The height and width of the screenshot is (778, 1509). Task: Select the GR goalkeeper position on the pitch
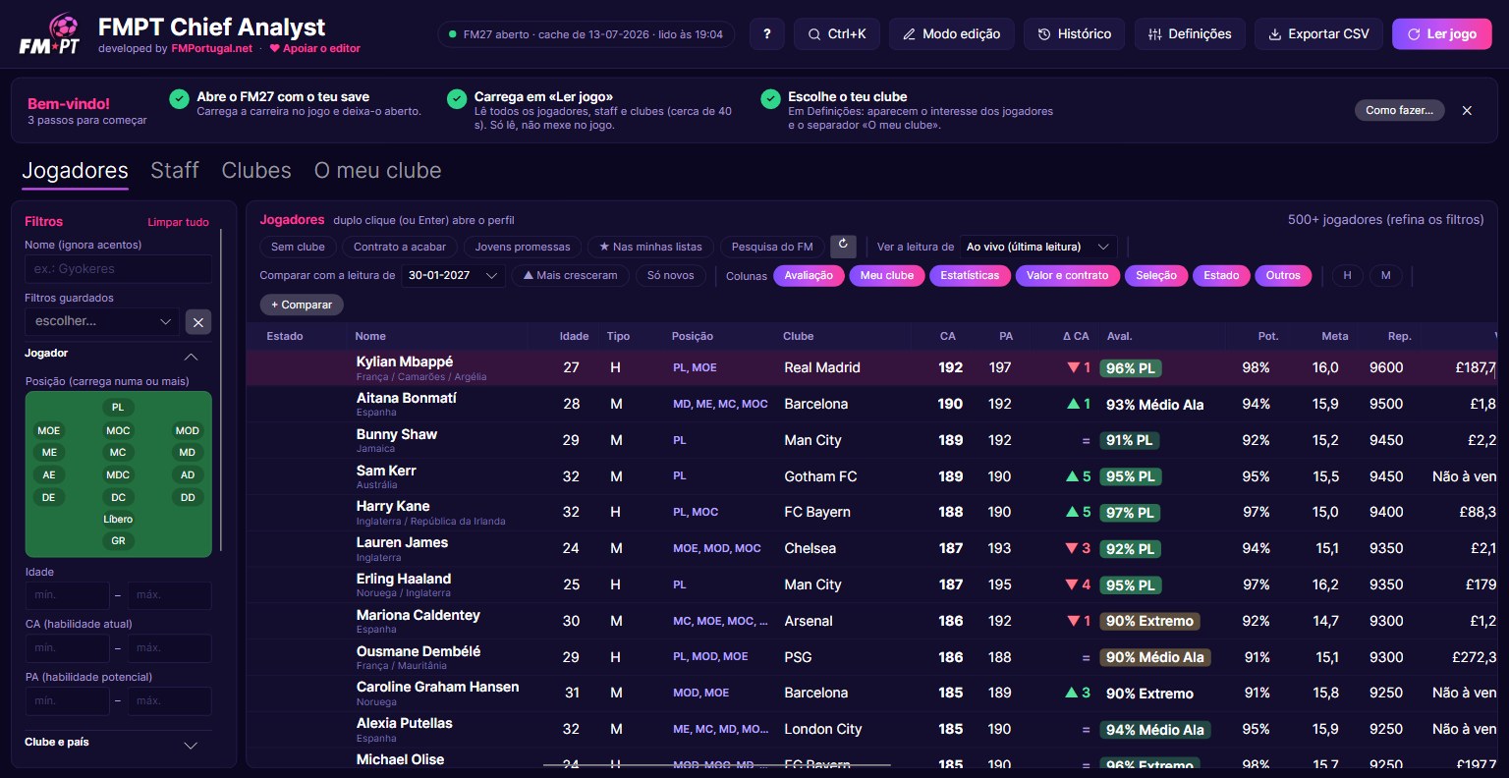[118, 541]
